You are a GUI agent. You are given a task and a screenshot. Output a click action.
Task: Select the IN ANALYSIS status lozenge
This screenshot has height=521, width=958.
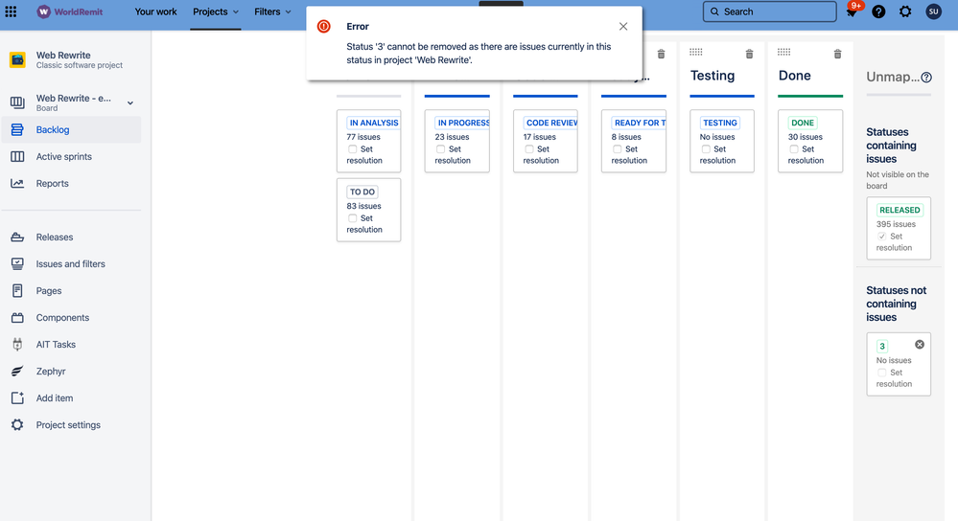click(x=373, y=123)
